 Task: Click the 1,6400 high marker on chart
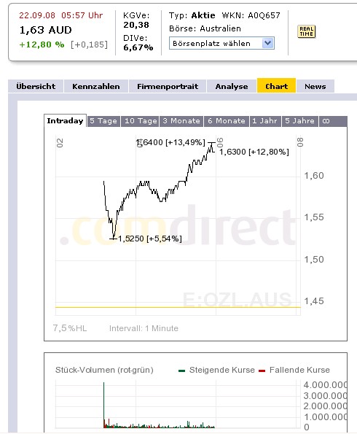[x=171, y=142]
